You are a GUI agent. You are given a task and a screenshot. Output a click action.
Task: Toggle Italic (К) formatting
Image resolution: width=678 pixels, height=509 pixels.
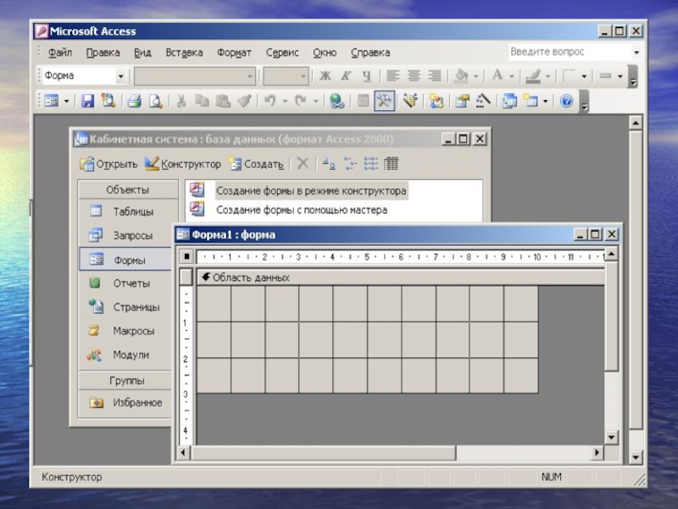coord(346,76)
